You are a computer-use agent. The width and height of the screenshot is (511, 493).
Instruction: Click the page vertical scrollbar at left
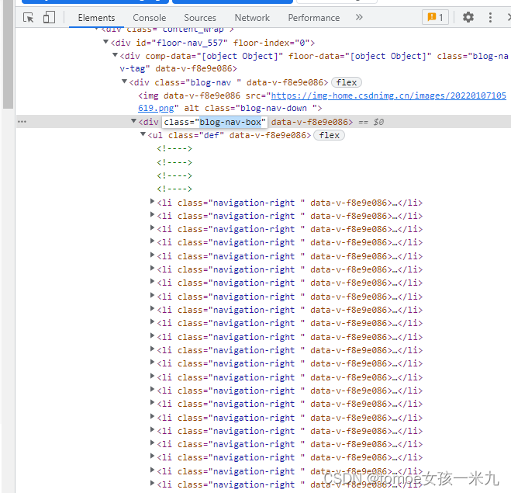pos(8,54)
